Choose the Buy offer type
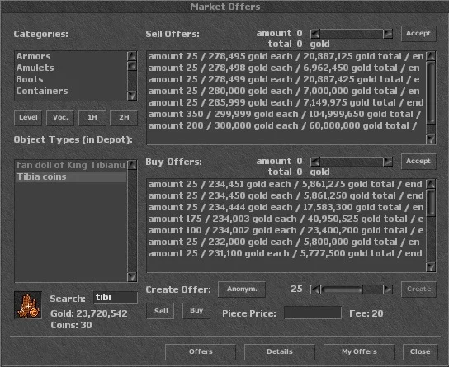The height and width of the screenshot is (367, 449). coord(196,311)
